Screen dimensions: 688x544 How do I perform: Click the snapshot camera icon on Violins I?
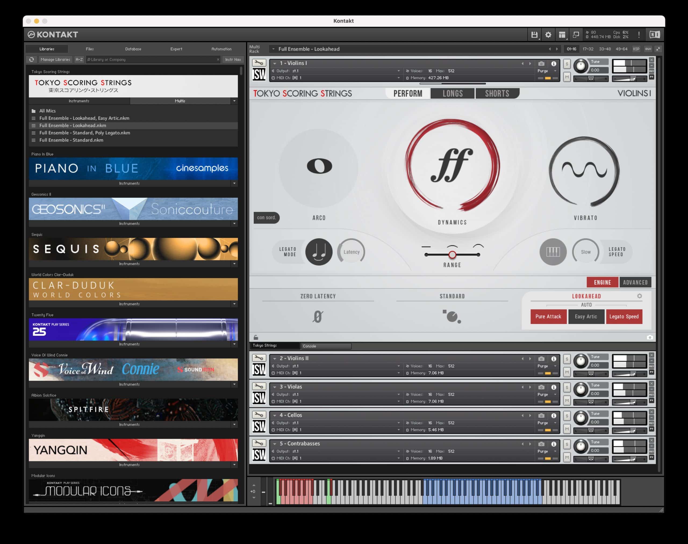pos(541,63)
